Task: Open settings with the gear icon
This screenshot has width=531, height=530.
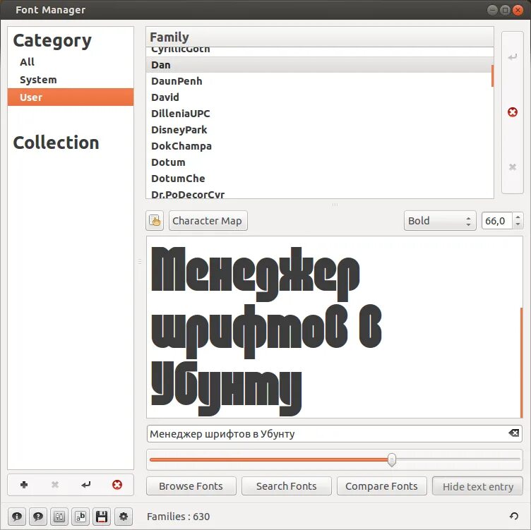Action: (124, 517)
